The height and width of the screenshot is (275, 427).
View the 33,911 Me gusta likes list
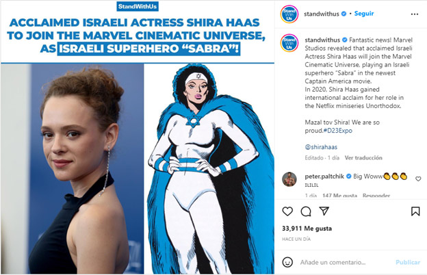tap(307, 228)
